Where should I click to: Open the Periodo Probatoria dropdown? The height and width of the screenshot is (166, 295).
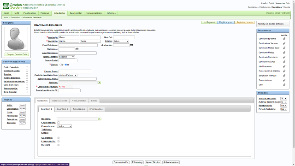pos(283,109)
